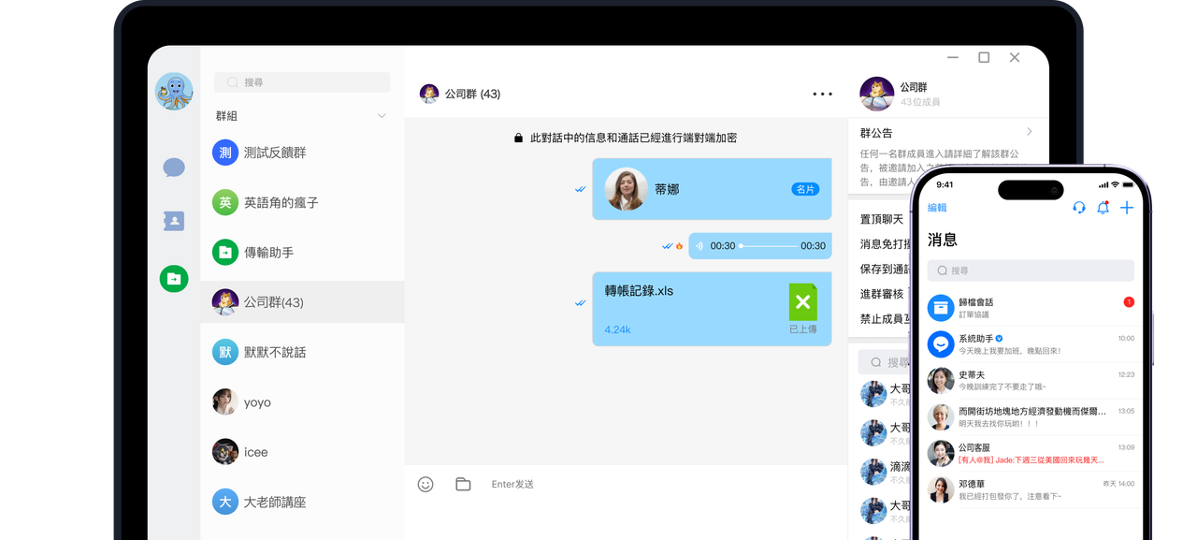The width and height of the screenshot is (1197, 540).
Task: Open the emoji picker in chat input
Action: click(x=425, y=484)
